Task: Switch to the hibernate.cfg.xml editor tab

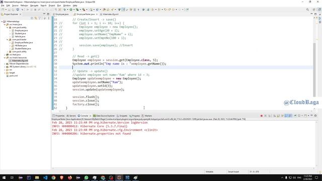Action: point(111,14)
